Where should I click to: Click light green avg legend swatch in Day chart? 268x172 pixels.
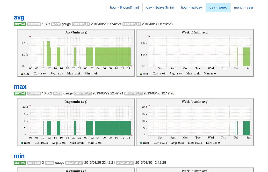coord(22,74)
